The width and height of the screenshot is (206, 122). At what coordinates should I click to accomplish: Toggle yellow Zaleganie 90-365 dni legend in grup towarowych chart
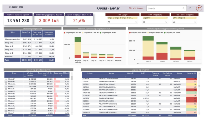point(156,33)
